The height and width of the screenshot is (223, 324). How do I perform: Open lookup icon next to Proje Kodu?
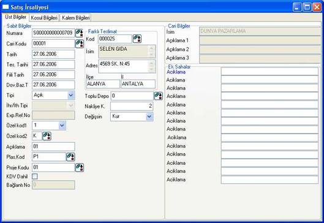(x=80, y=167)
